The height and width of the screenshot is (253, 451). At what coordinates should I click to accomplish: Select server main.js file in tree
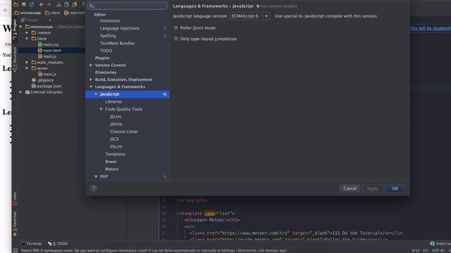(49, 74)
